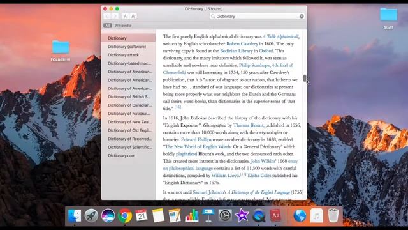Image resolution: width=408 pixels, height=230 pixels.
Task: Launch Siri from the dock
Action: pos(108,216)
